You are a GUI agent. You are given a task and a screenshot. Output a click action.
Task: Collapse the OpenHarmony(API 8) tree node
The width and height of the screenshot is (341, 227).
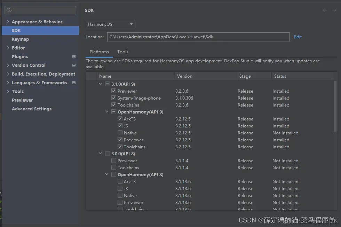[x=106, y=174]
